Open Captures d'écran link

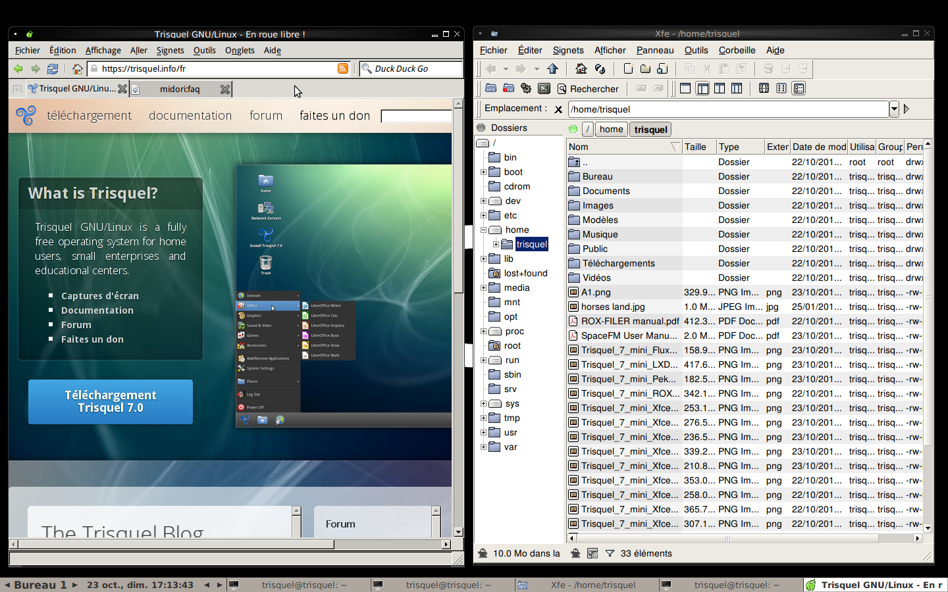[x=100, y=296]
